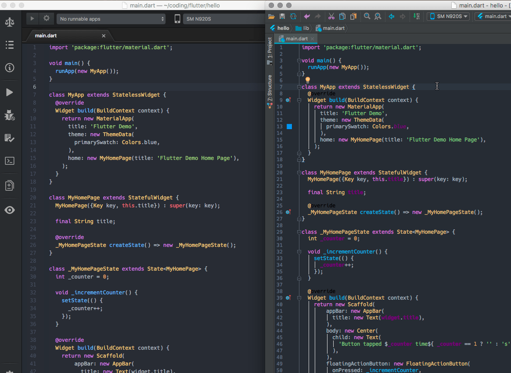Click the Open folder icon in toolbar
Viewport: 511px width, 373px height.
pyautogui.click(x=272, y=17)
